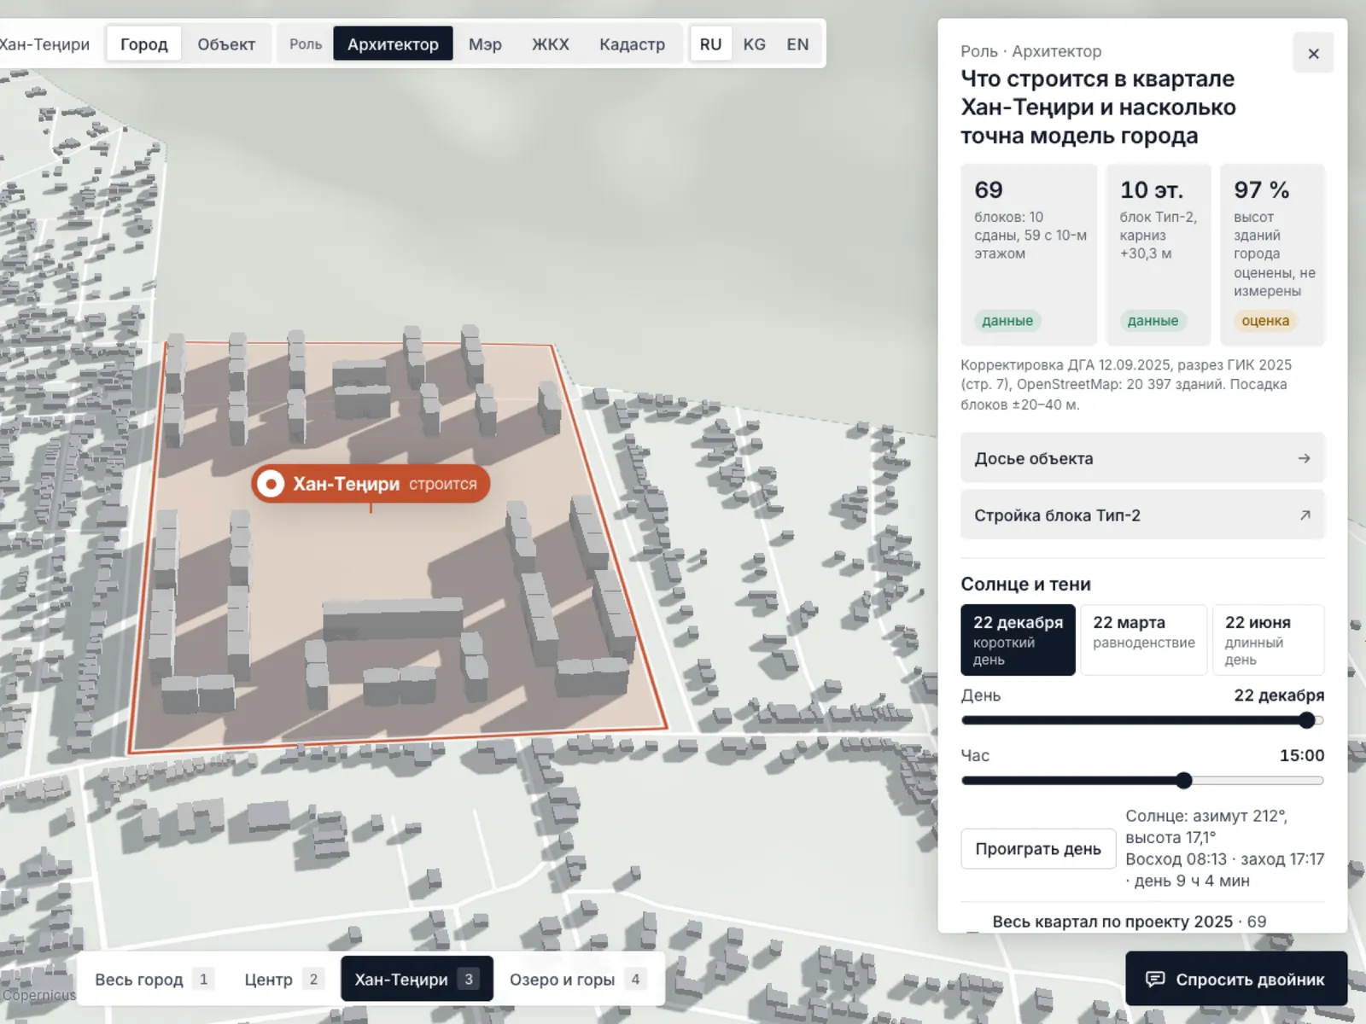Click the circular marker icon of Хан-Теңири
Image resolution: width=1366 pixels, height=1024 pixels.
271,484
